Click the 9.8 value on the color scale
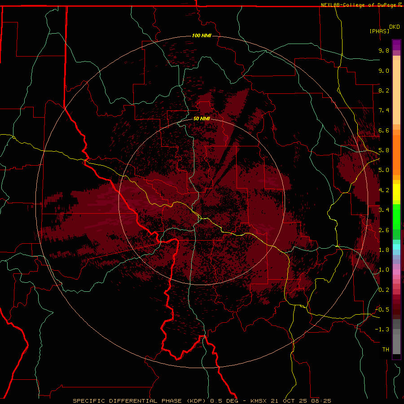Image resolution: width=404 pixels, height=404 pixels. point(384,50)
